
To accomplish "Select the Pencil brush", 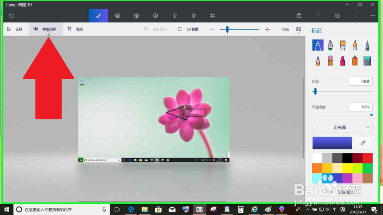I will (x=318, y=61).
